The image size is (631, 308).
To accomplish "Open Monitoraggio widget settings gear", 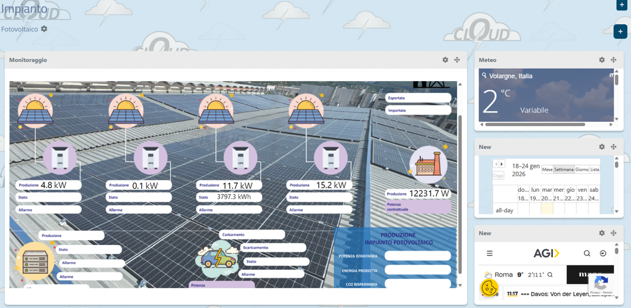I will pyautogui.click(x=445, y=60).
